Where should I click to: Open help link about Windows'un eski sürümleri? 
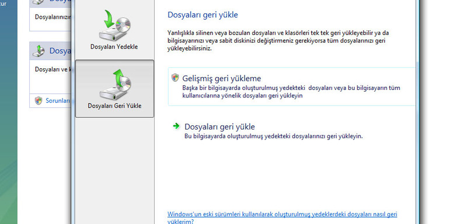[282, 218]
